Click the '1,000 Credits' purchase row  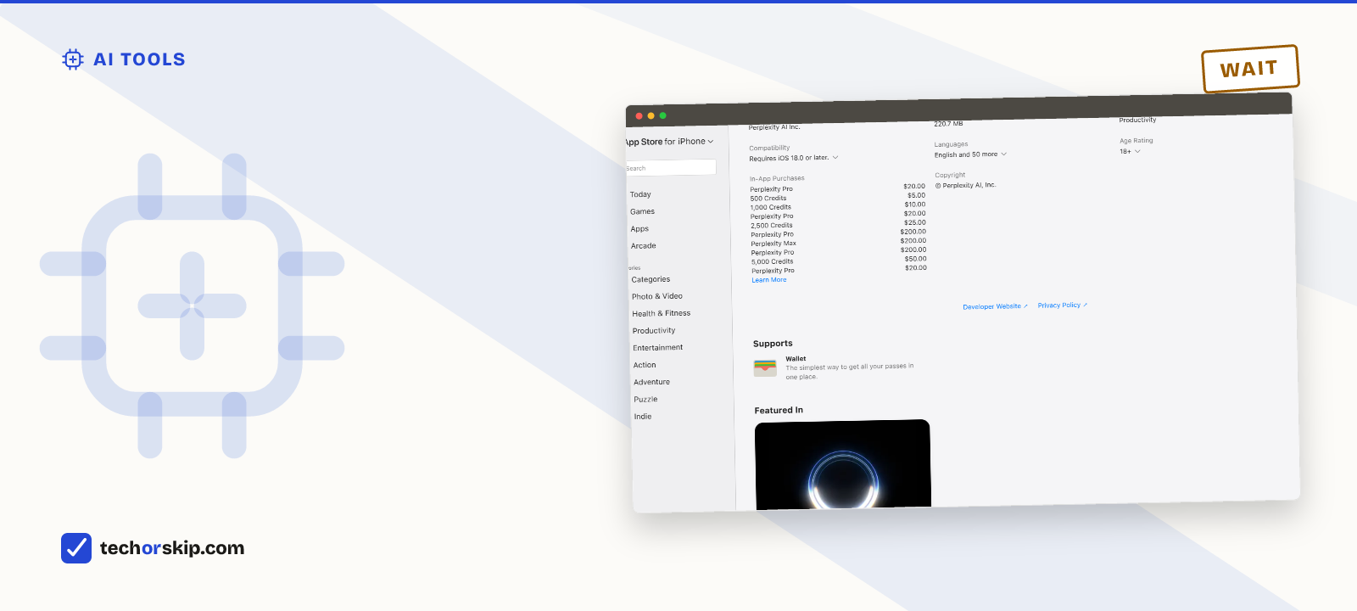click(838, 206)
